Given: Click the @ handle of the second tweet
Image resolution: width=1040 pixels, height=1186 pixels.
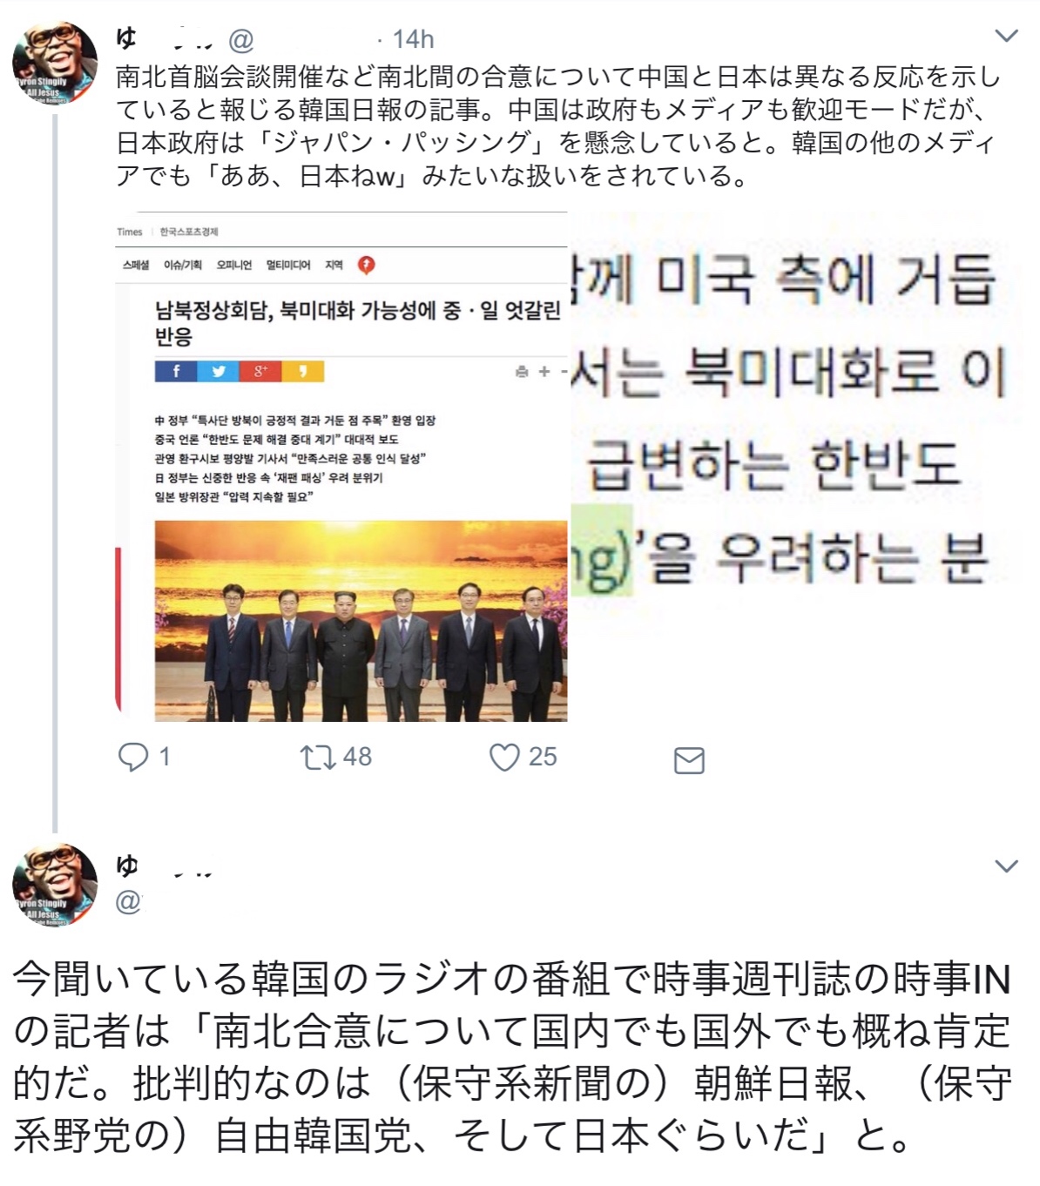Looking at the screenshot, I should pyautogui.click(x=128, y=902).
